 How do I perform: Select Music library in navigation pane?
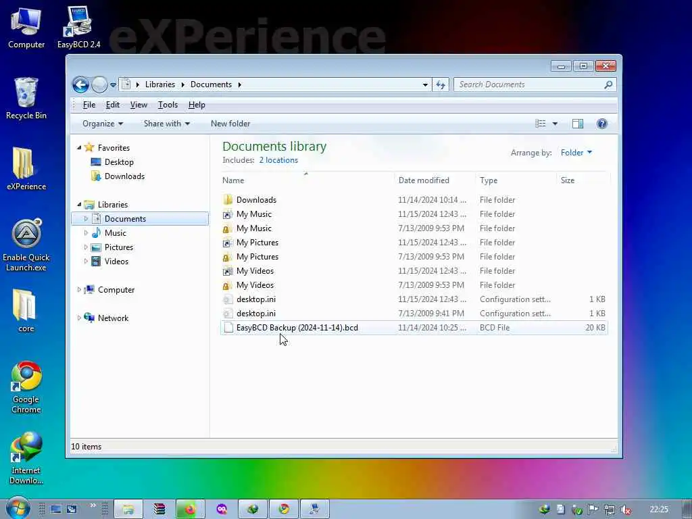pos(115,232)
